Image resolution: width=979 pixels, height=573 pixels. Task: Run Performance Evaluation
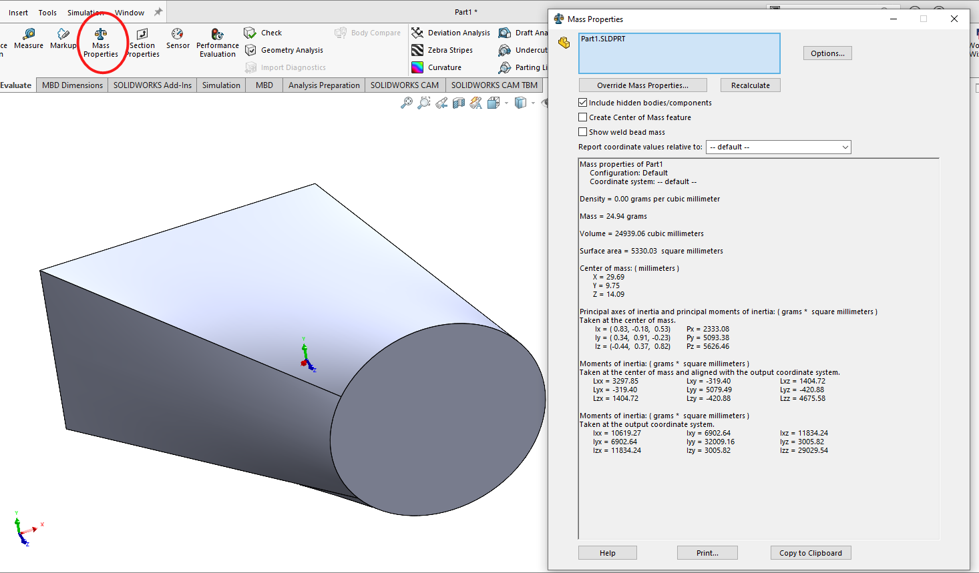(217, 43)
